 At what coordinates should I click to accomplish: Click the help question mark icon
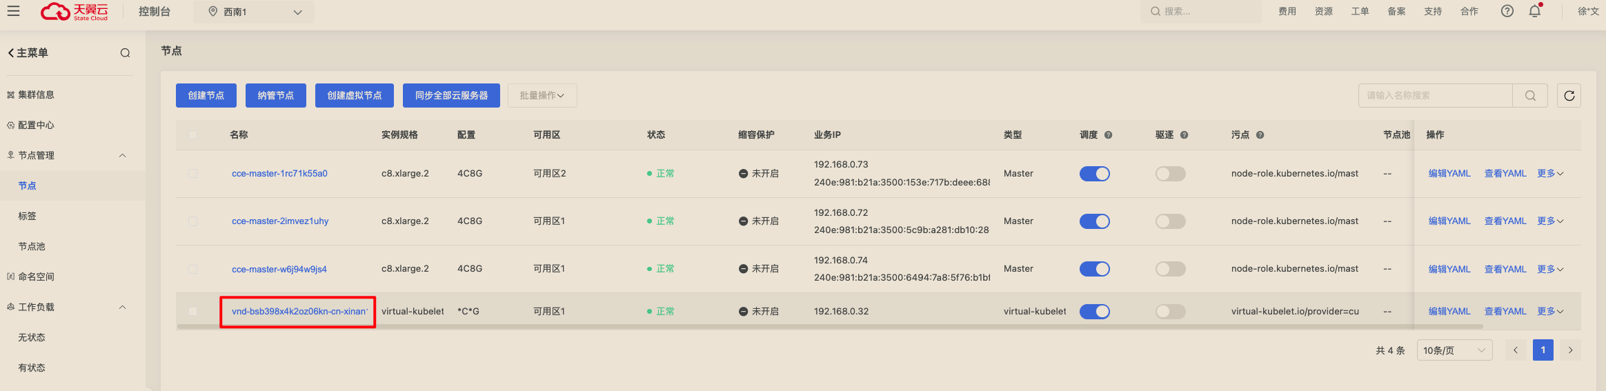[x=1507, y=11]
